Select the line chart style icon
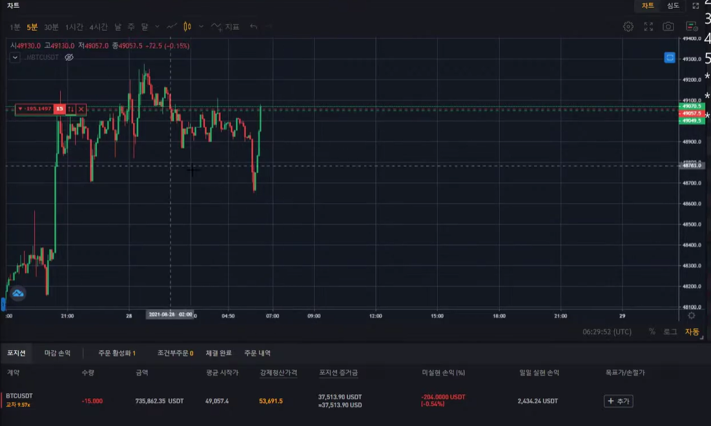 [171, 26]
